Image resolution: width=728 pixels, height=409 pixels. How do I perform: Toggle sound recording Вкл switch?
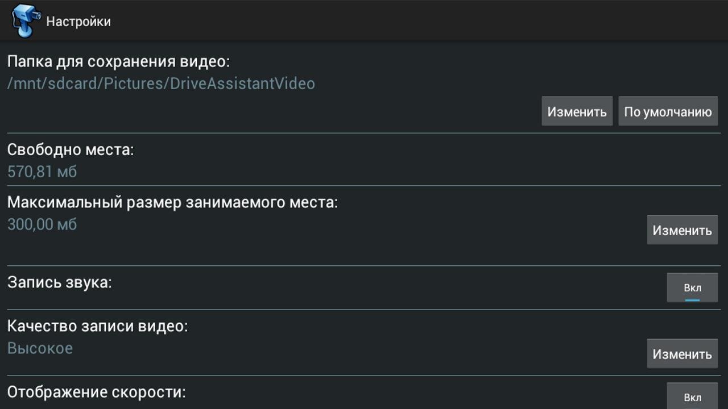(692, 287)
